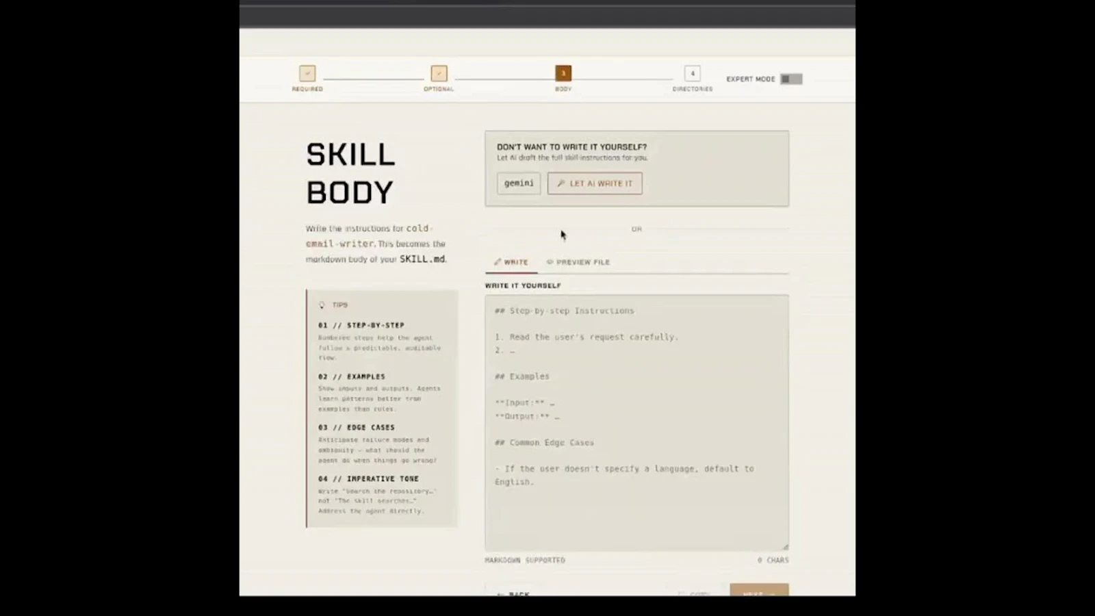Click the 'EXPERT MODE' label
This screenshot has width=1095, height=616.
pyautogui.click(x=751, y=79)
